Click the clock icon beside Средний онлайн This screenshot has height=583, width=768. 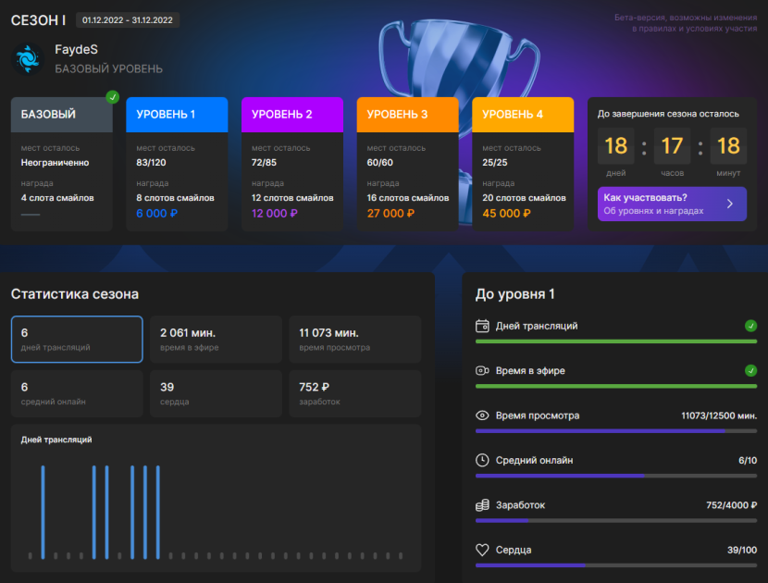pos(482,460)
